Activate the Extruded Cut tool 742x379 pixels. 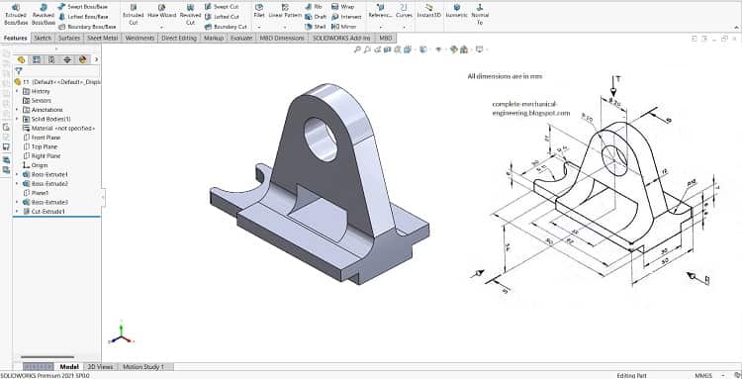(x=133, y=14)
